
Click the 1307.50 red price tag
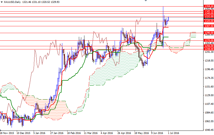208,26
